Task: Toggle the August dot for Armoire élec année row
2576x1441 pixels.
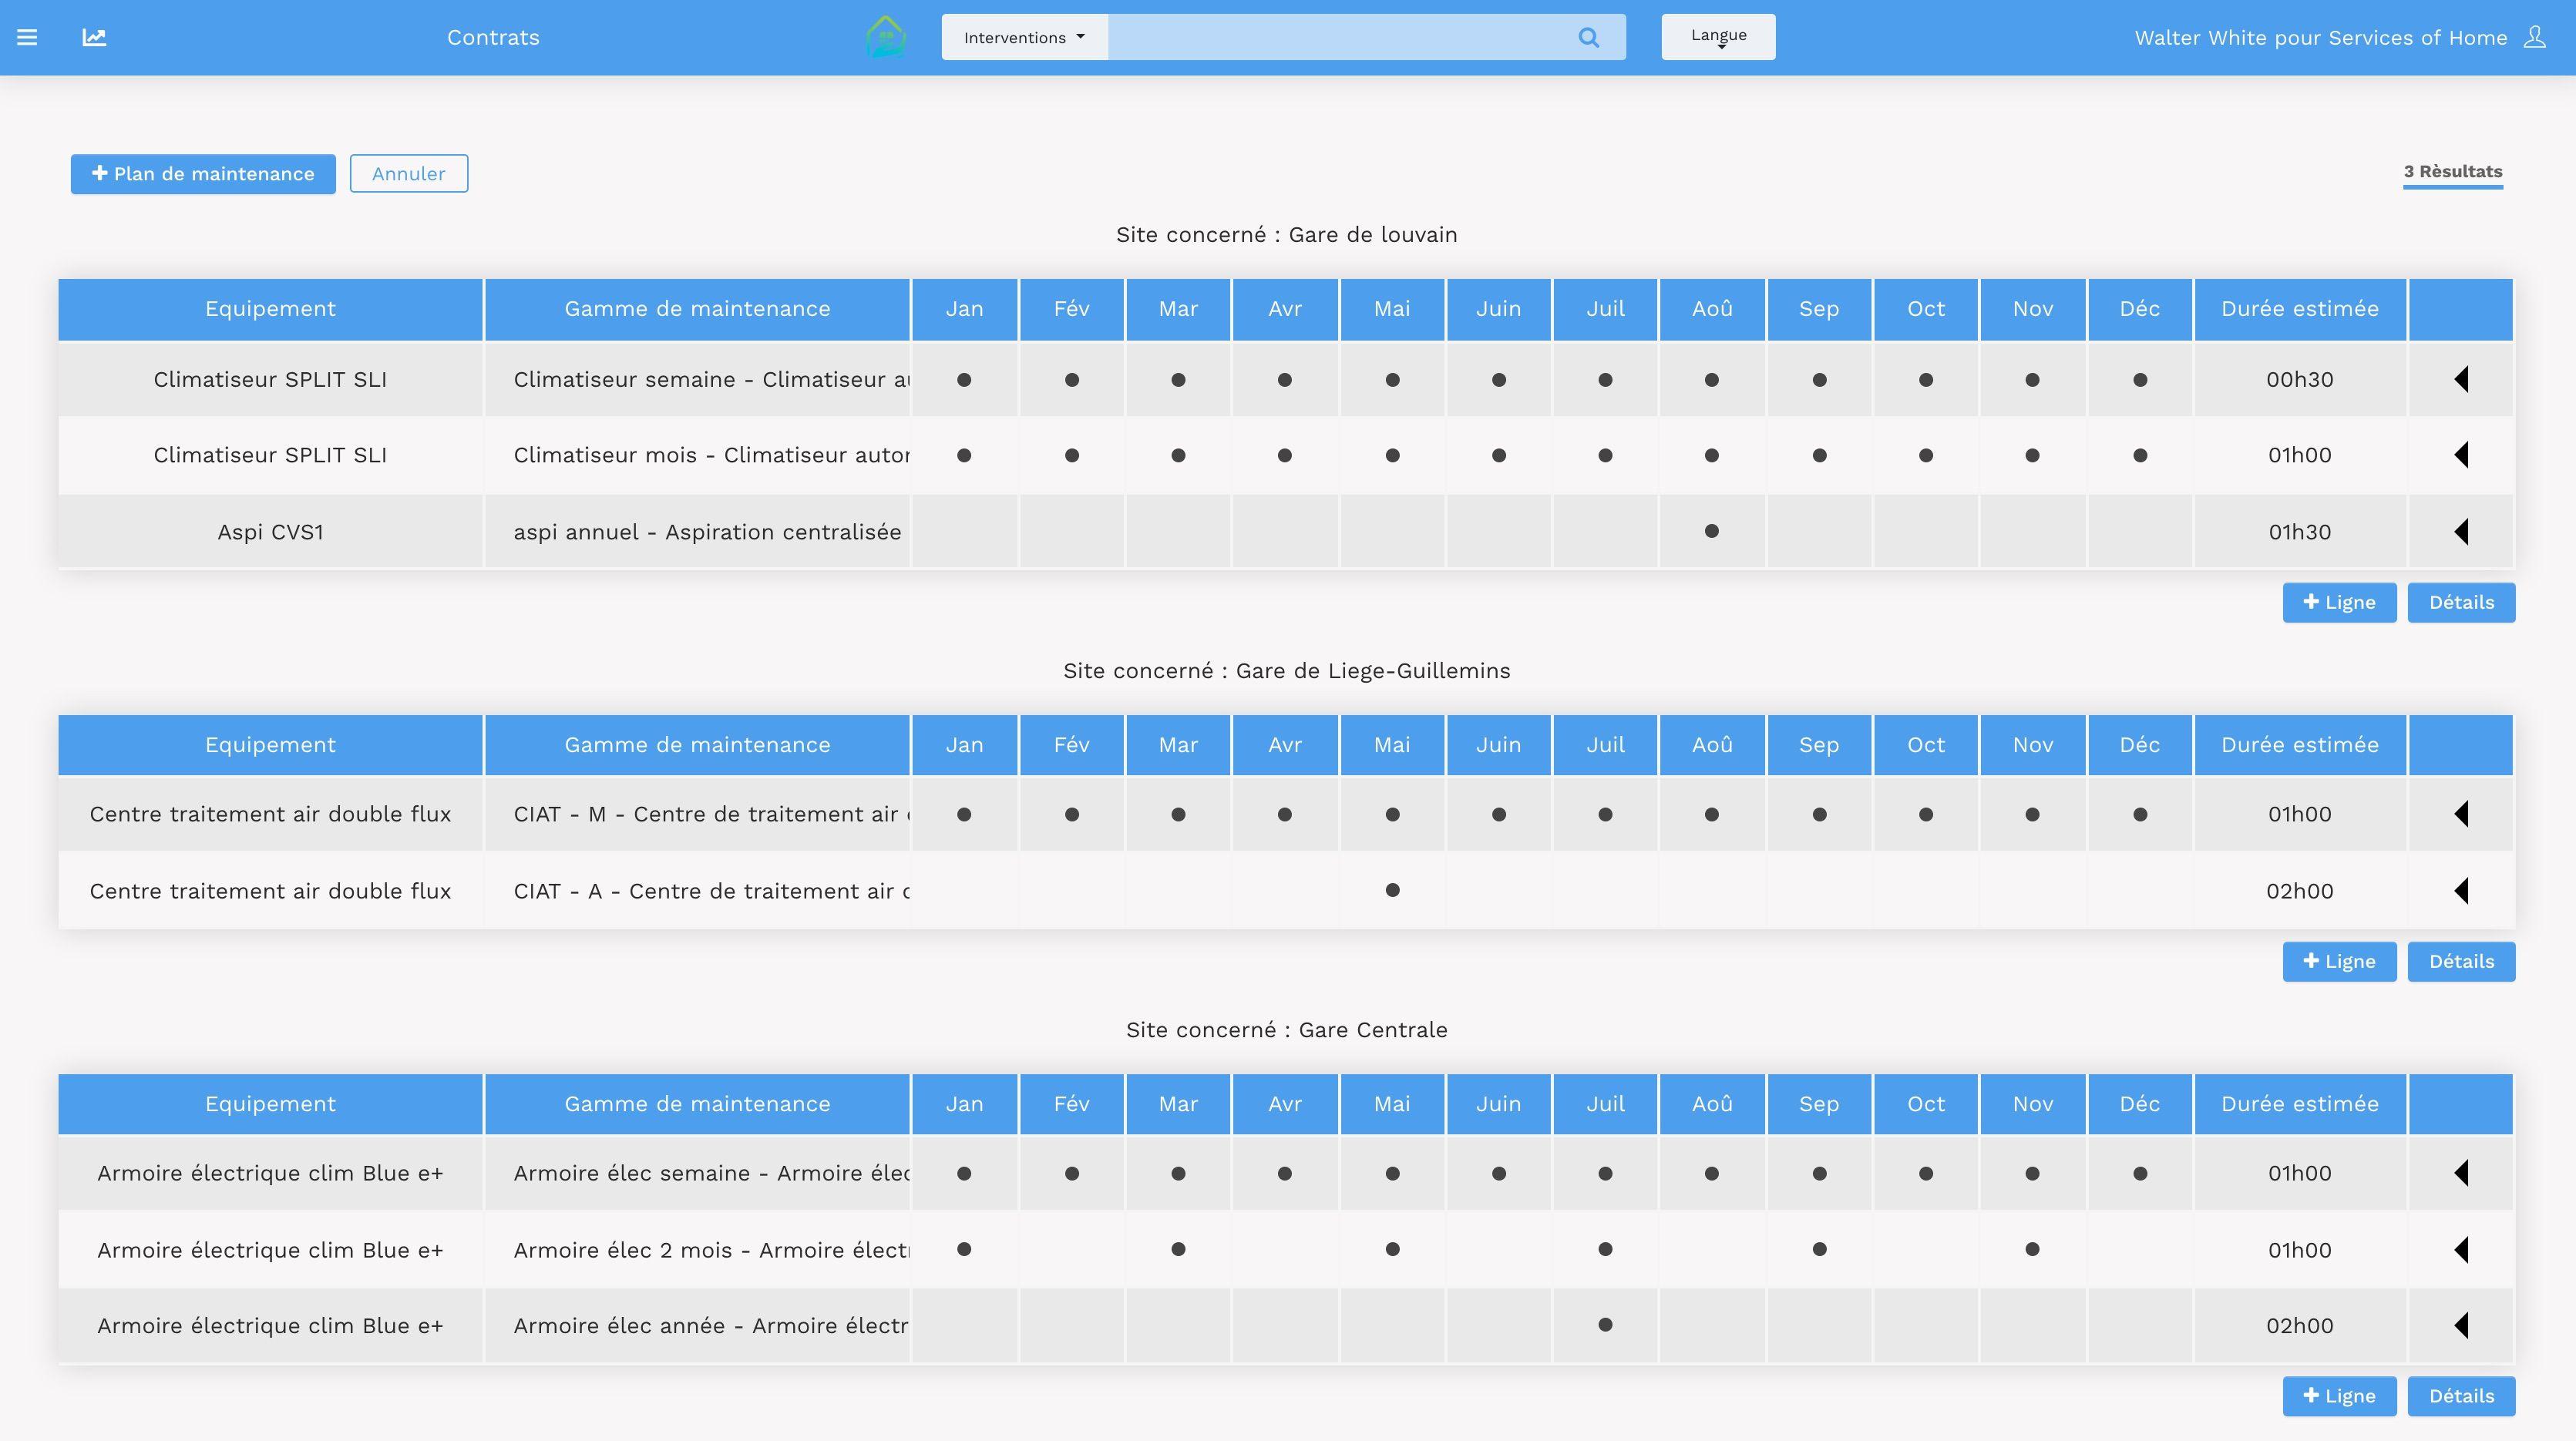Action: (x=1711, y=1326)
